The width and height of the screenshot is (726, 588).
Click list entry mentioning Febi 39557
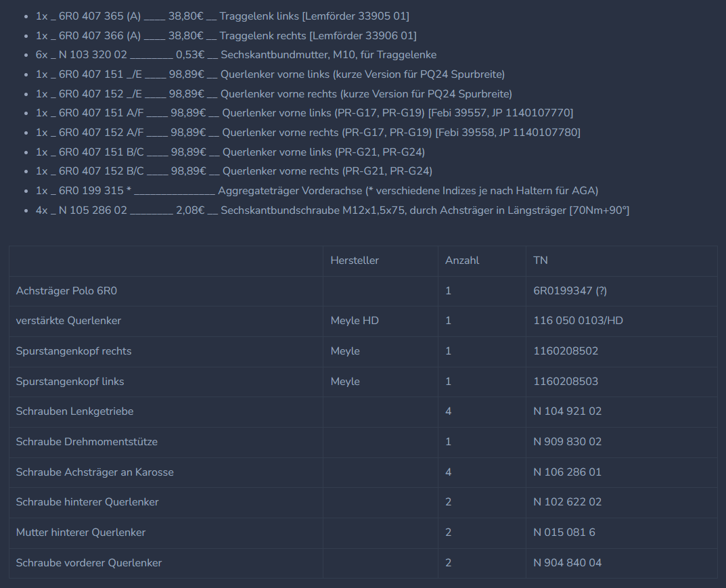[304, 113]
